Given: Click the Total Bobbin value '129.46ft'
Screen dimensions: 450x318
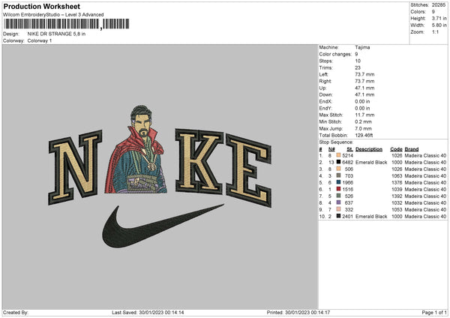Looking at the screenshot, I should coord(364,135).
